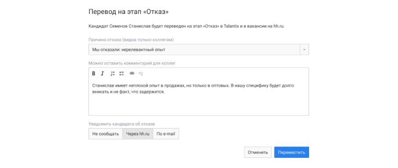Click the «Кандидат Семенов Станислав» description text
This screenshot has height=168, width=398.
187,26
